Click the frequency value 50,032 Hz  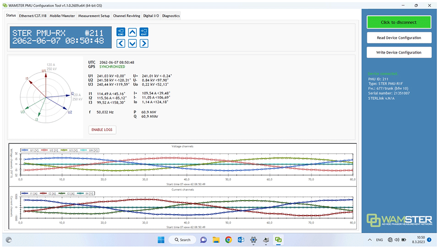(105, 112)
